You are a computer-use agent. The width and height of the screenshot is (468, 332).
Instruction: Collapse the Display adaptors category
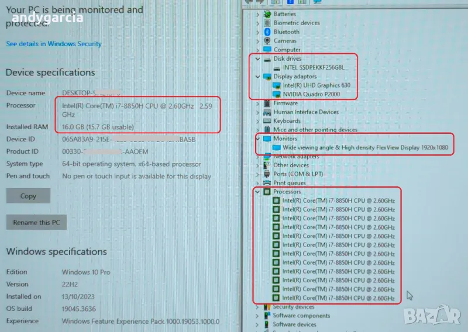(257, 77)
